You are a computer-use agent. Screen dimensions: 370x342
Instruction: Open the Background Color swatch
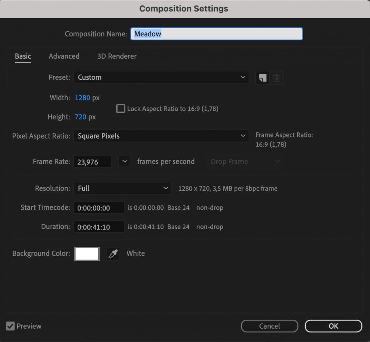tap(87, 254)
